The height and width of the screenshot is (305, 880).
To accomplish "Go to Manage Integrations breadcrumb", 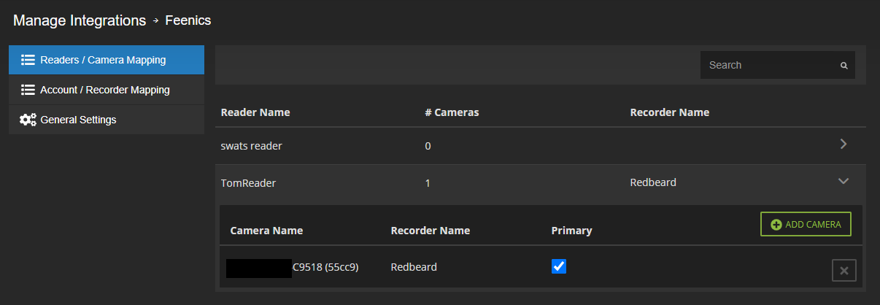I will [80, 20].
